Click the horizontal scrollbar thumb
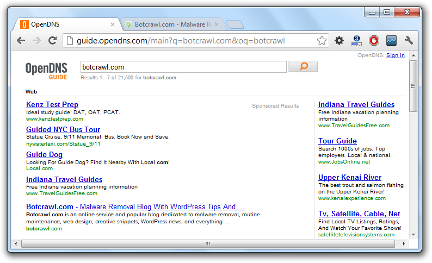This screenshot has width=432, height=263. point(208,243)
